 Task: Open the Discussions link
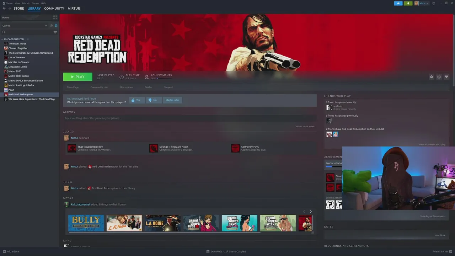[x=126, y=87]
